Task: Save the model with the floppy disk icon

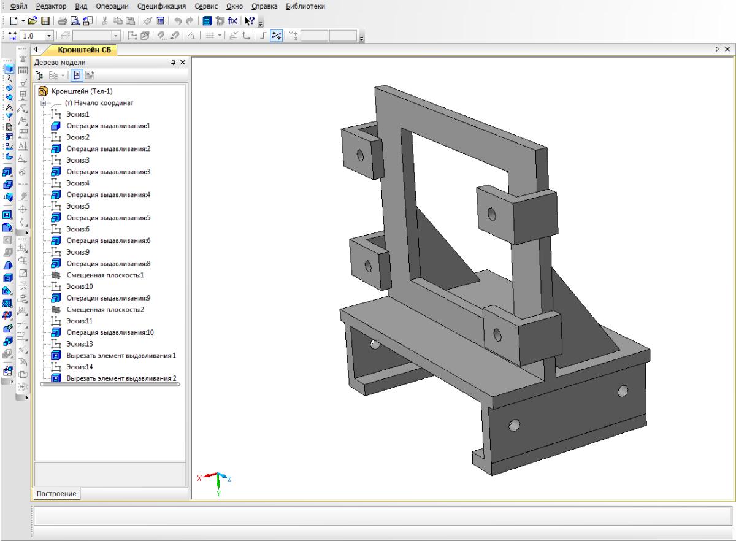Action: click(x=45, y=21)
